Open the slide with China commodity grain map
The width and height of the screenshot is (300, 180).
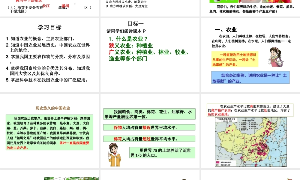point(250,131)
